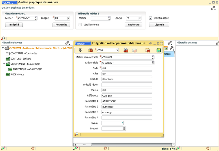
Task: Select ECRITURE - Ecriture in the tree
Action: [x=21, y=59]
